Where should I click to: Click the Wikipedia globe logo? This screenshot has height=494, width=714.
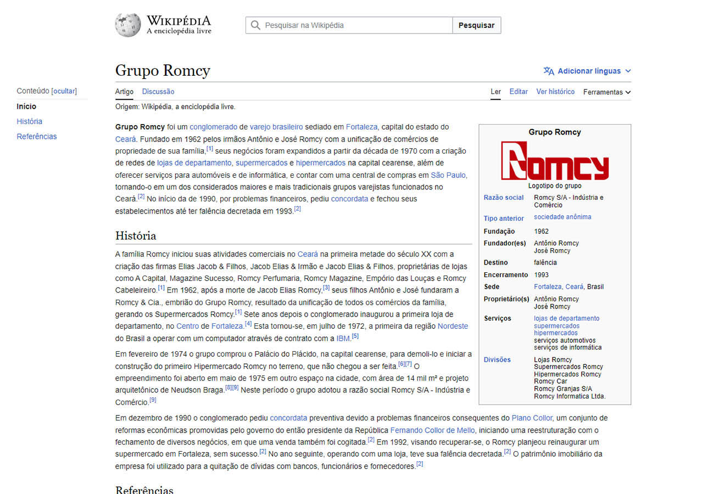(x=128, y=25)
